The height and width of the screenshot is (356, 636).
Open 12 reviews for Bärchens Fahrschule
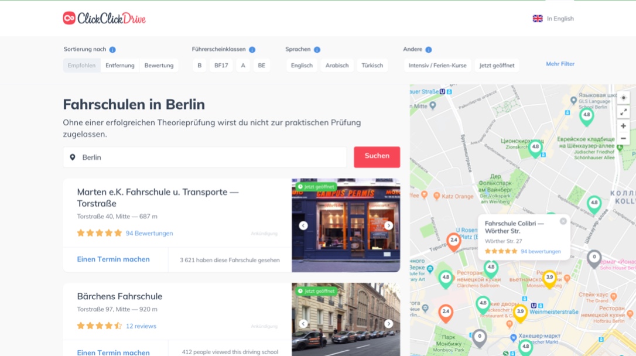141,326
